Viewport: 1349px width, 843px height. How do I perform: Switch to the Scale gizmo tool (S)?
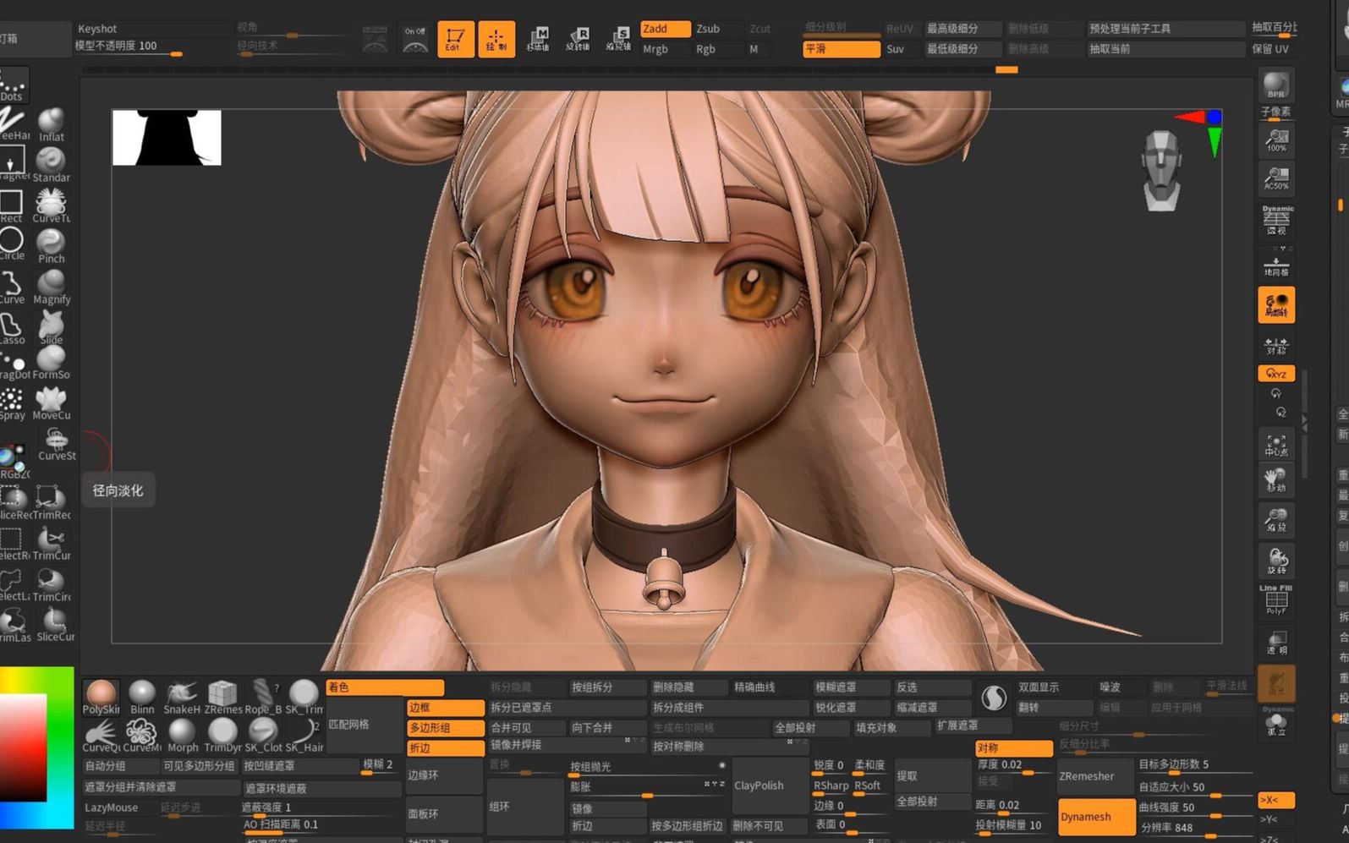(619, 39)
